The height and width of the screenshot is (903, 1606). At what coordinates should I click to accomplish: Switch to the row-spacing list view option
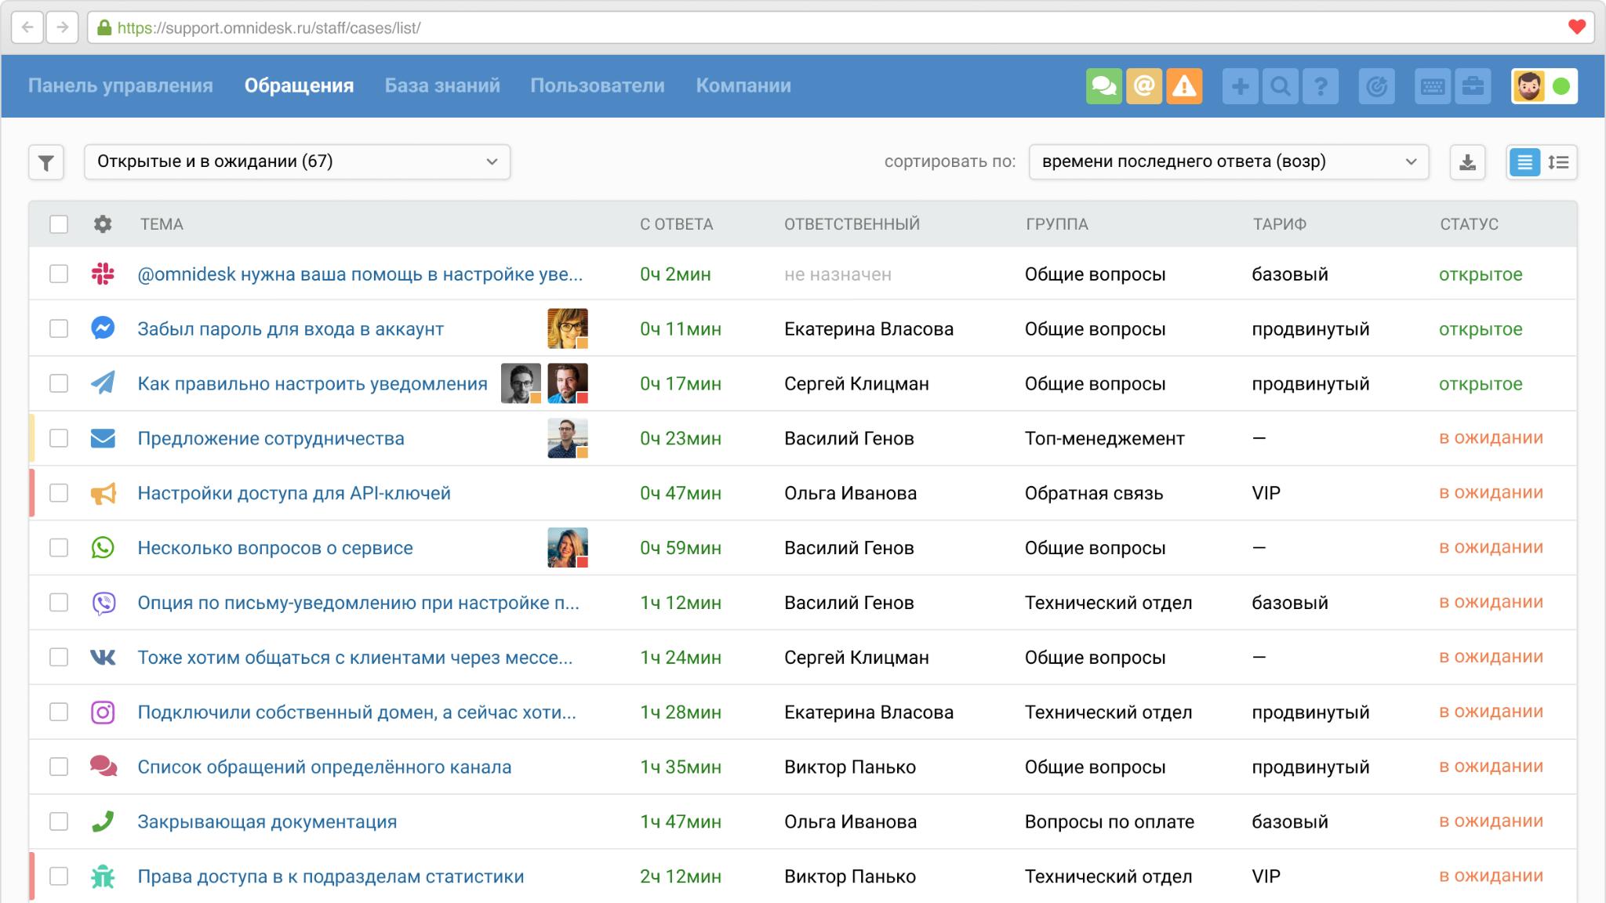pos(1560,162)
